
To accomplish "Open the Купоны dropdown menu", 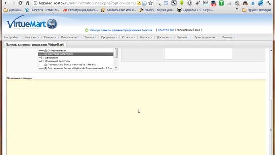I will click(x=183, y=37).
